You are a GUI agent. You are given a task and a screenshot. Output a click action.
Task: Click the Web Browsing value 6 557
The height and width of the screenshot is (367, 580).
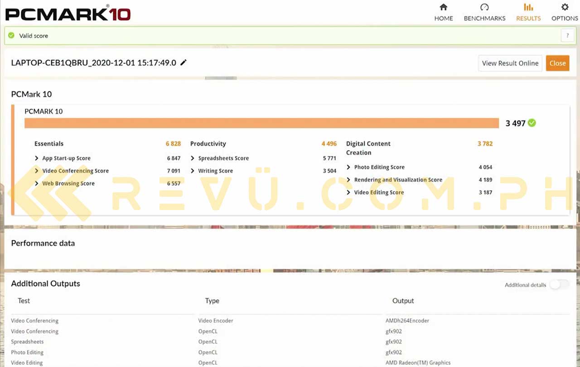click(x=174, y=184)
